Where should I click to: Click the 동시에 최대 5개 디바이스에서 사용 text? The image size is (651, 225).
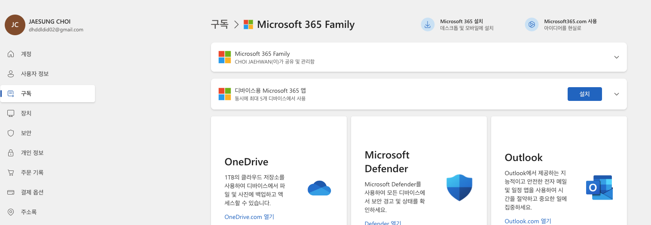[270, 99]
